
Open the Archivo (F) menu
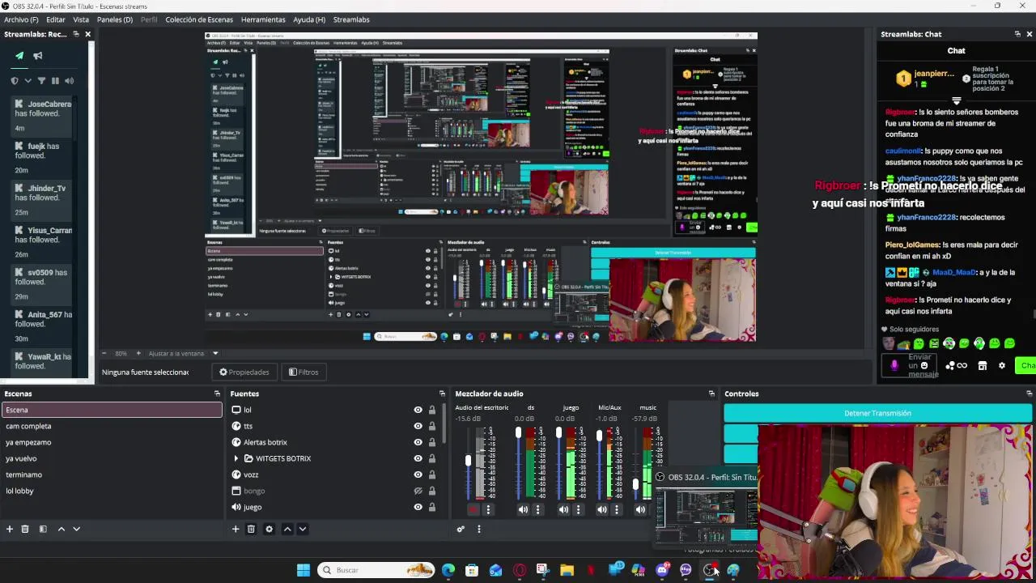tap(21, 19)
